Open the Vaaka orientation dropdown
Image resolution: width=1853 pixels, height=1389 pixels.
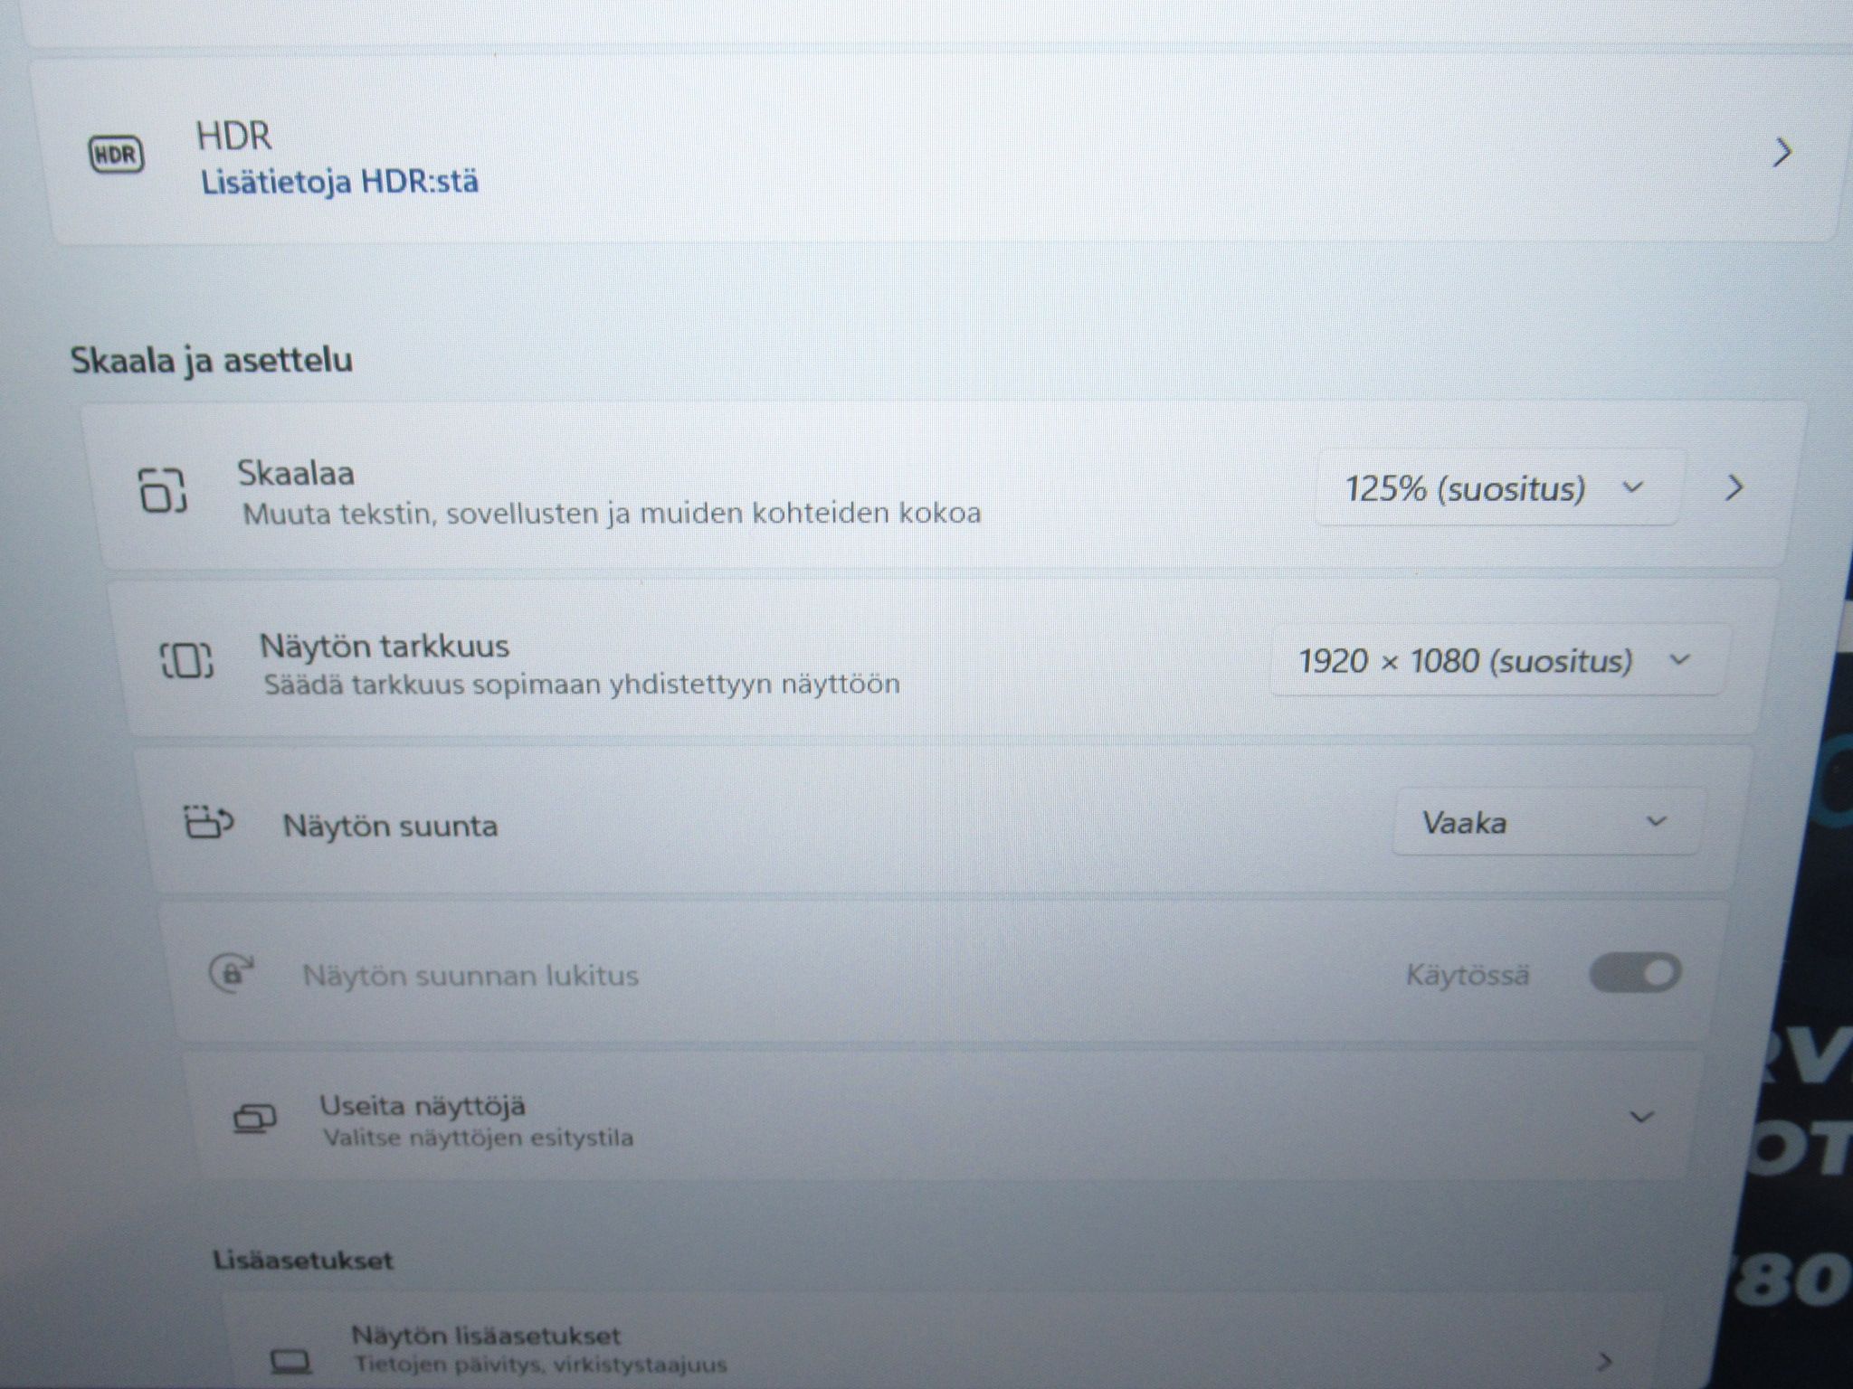(x=1545, y=822)
